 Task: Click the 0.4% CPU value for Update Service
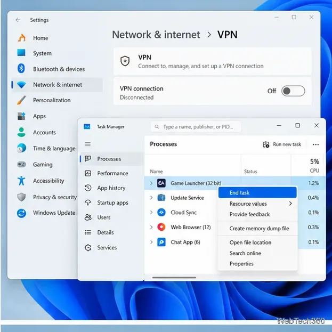pyautogui.click(x=313, y=198)
